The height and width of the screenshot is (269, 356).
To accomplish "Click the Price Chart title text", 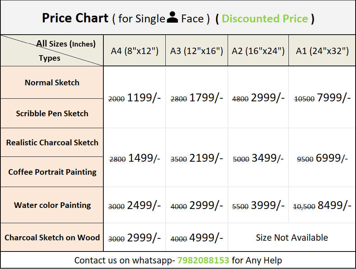I will 75,18.
